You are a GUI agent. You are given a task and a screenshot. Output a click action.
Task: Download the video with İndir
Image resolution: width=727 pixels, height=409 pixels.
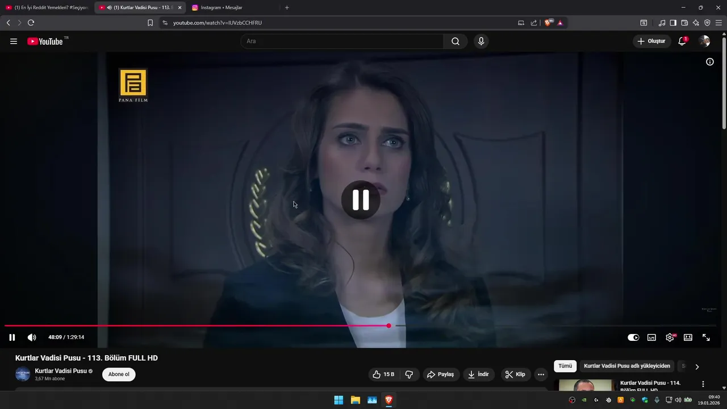click(479, 374)
